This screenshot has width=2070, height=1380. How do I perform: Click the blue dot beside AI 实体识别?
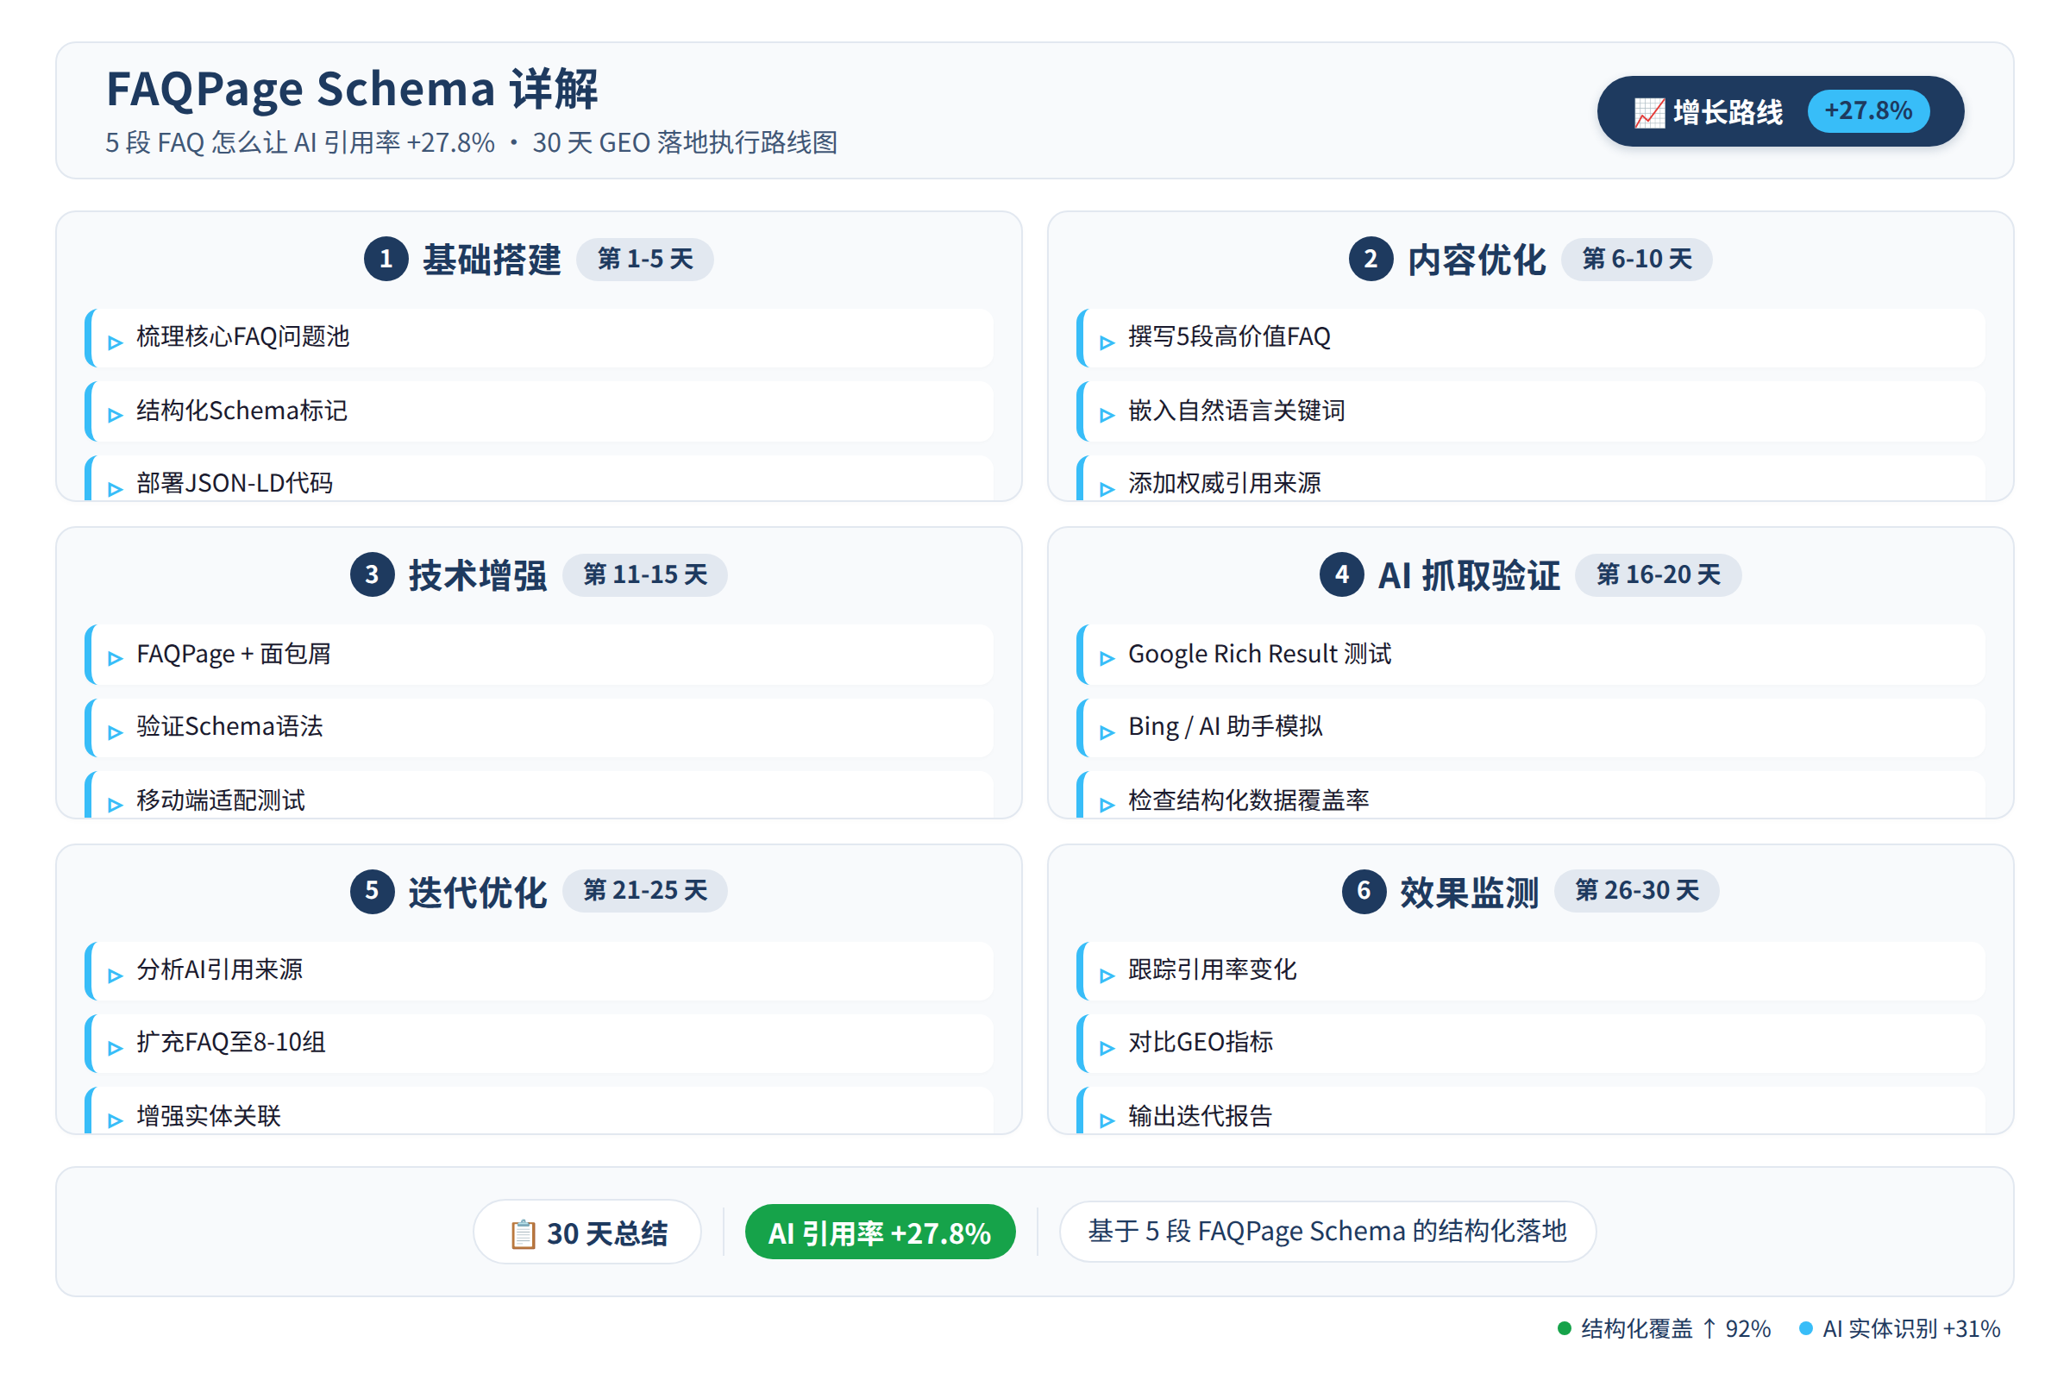pyautogui.click(x=1805, y=1328)
